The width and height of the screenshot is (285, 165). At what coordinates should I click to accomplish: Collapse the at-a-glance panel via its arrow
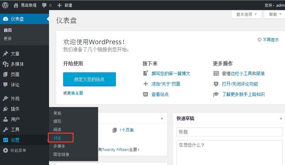(162, 118)
